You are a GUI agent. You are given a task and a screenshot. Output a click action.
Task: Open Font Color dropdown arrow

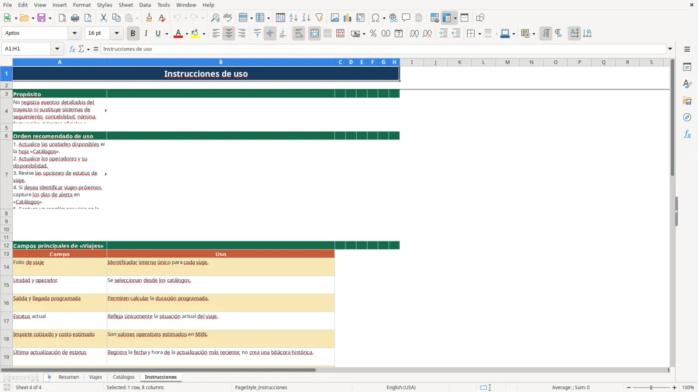pos(186,34)
